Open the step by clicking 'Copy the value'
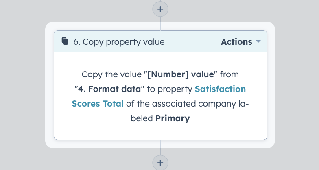The height and width of the screenshot is (170, 319). coord(111,74)
